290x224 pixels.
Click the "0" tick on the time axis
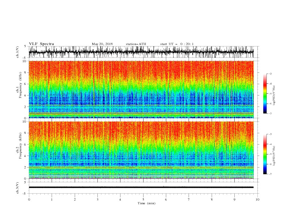29,199
